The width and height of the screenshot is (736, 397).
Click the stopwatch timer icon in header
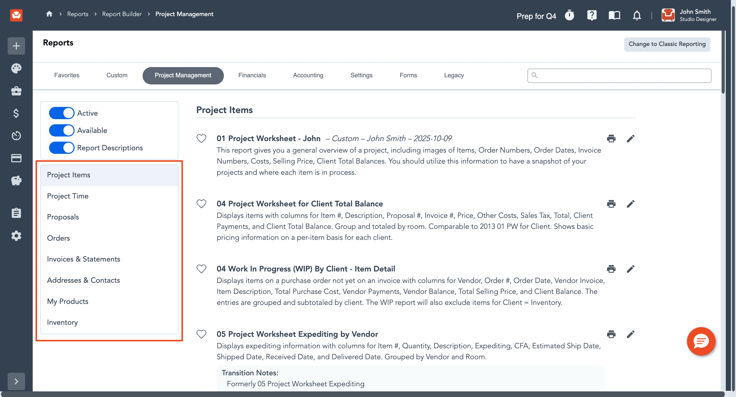569,15
